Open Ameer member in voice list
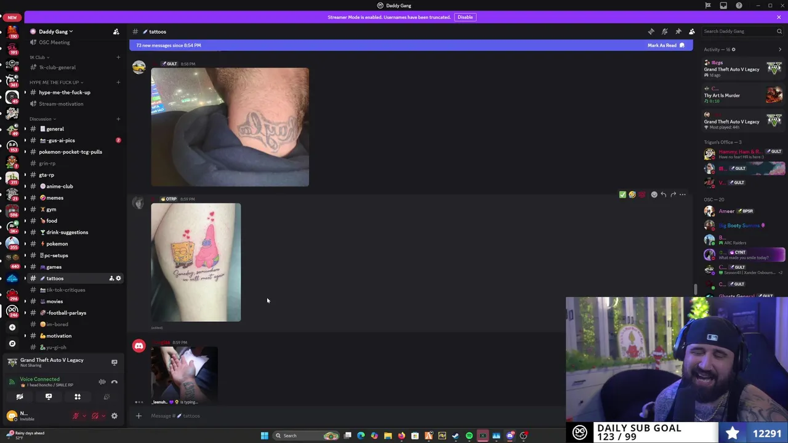Image resolution: width=788 pixels, height=443 pixels. point(744,211)
